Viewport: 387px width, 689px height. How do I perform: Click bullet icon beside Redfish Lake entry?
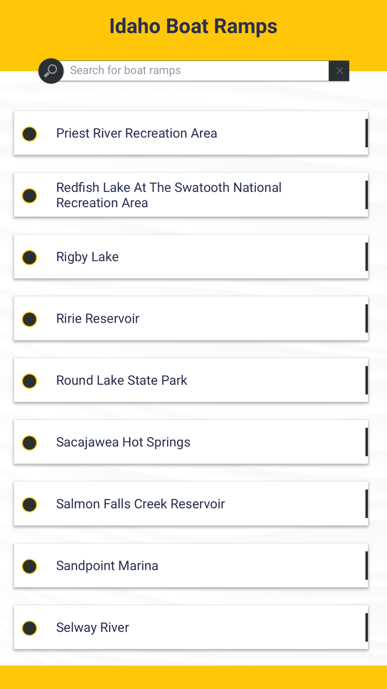(x=29, y=196)
